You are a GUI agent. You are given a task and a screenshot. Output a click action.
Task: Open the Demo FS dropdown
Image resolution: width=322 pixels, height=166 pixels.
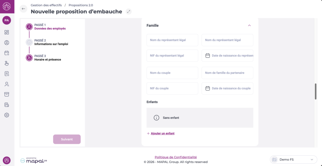pos(293,160)
